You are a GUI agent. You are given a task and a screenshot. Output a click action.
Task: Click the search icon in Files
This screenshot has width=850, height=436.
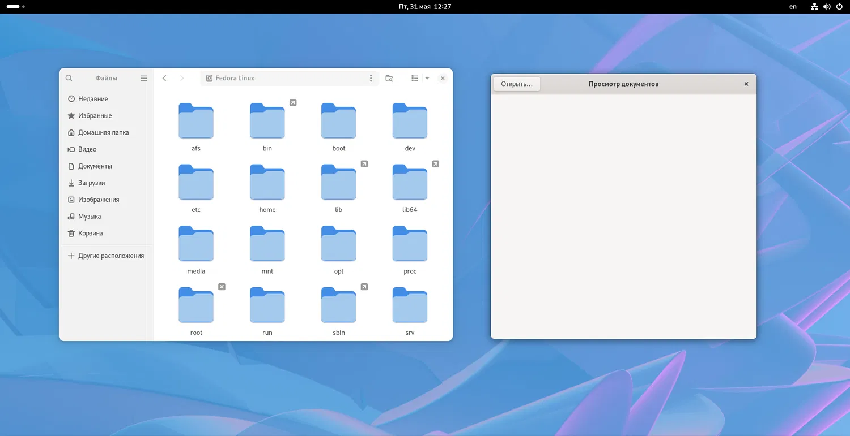click(x=69, y=78)
